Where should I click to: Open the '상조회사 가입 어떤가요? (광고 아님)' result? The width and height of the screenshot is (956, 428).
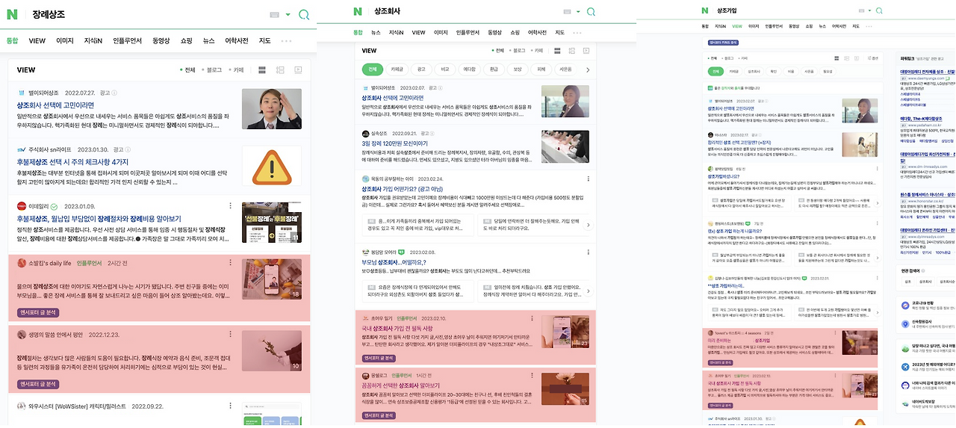tap(403, 189)
